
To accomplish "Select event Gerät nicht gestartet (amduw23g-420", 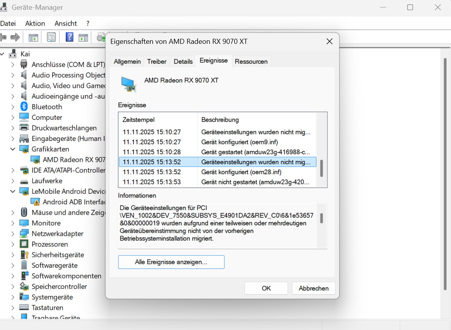I will (x=218, y=182).
